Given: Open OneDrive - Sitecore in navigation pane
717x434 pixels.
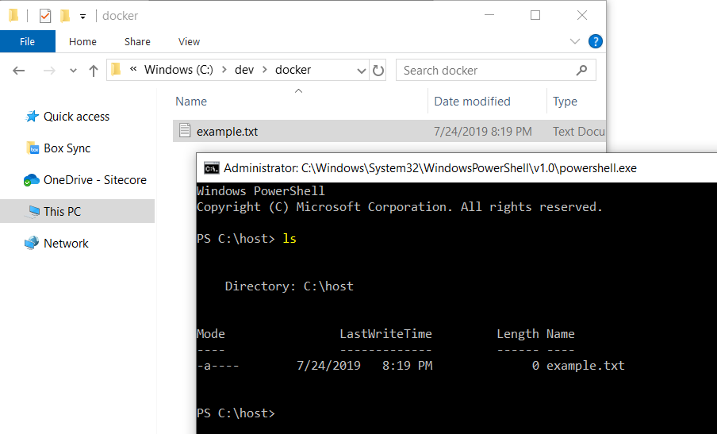Looking at the screenshot, I should click(95, 180).
